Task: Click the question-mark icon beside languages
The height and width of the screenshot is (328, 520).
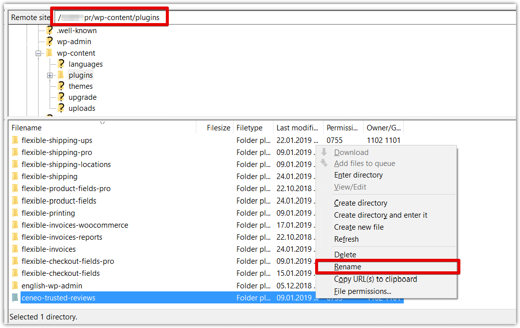Action: [61, 64]
